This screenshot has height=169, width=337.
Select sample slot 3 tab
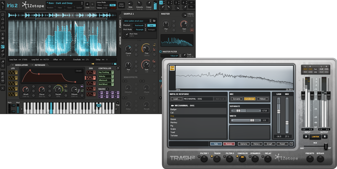point(176,3)
